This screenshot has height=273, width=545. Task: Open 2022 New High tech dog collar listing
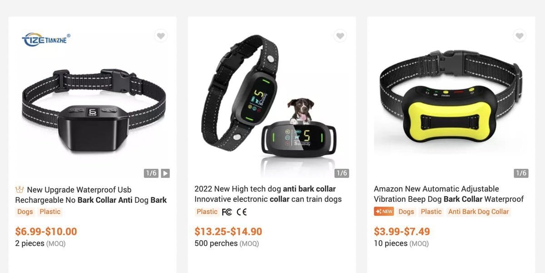(268, 194)
